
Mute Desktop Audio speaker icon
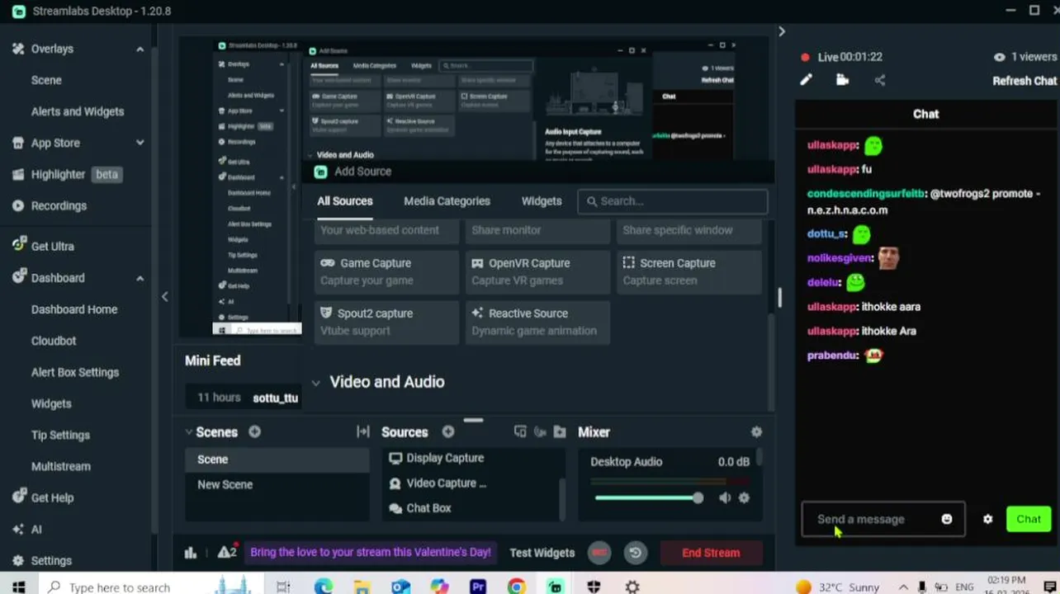(x=725, y=497)
